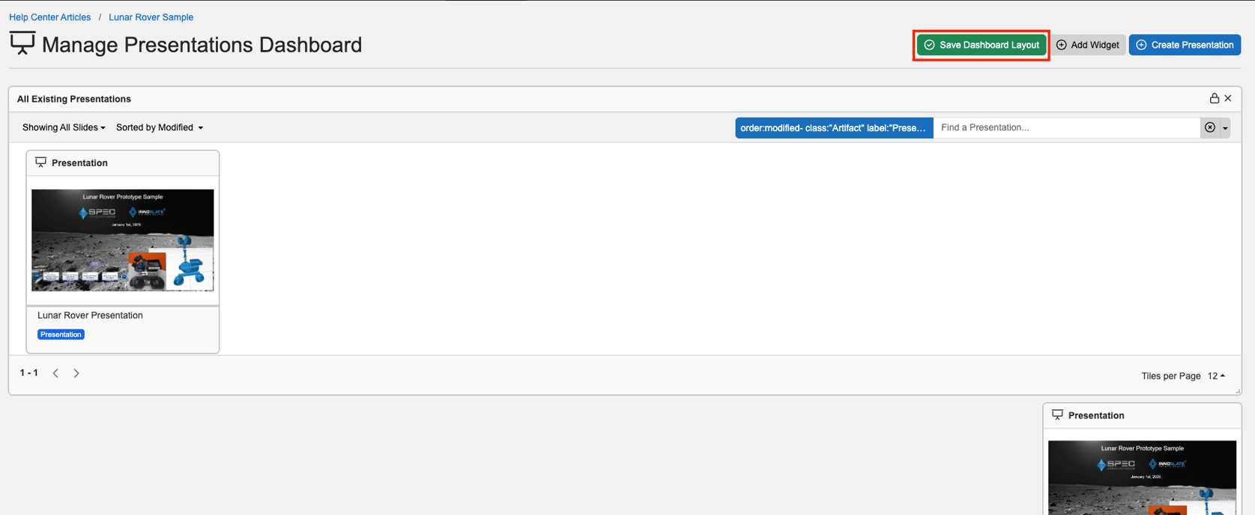This screenshot has height=515, width=1255.
Task: Change Tiles per Page value 12
Action: [x=1216, y=376]
